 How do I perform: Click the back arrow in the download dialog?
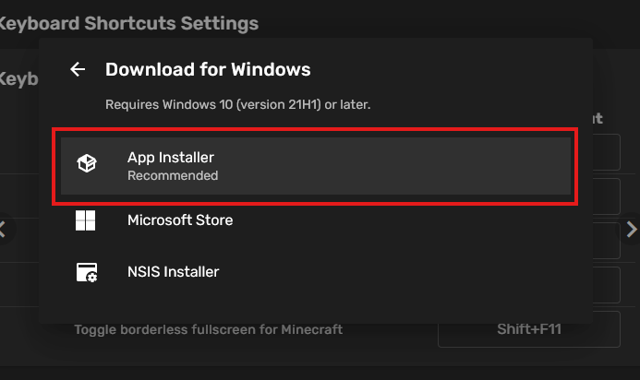(78, 69)
